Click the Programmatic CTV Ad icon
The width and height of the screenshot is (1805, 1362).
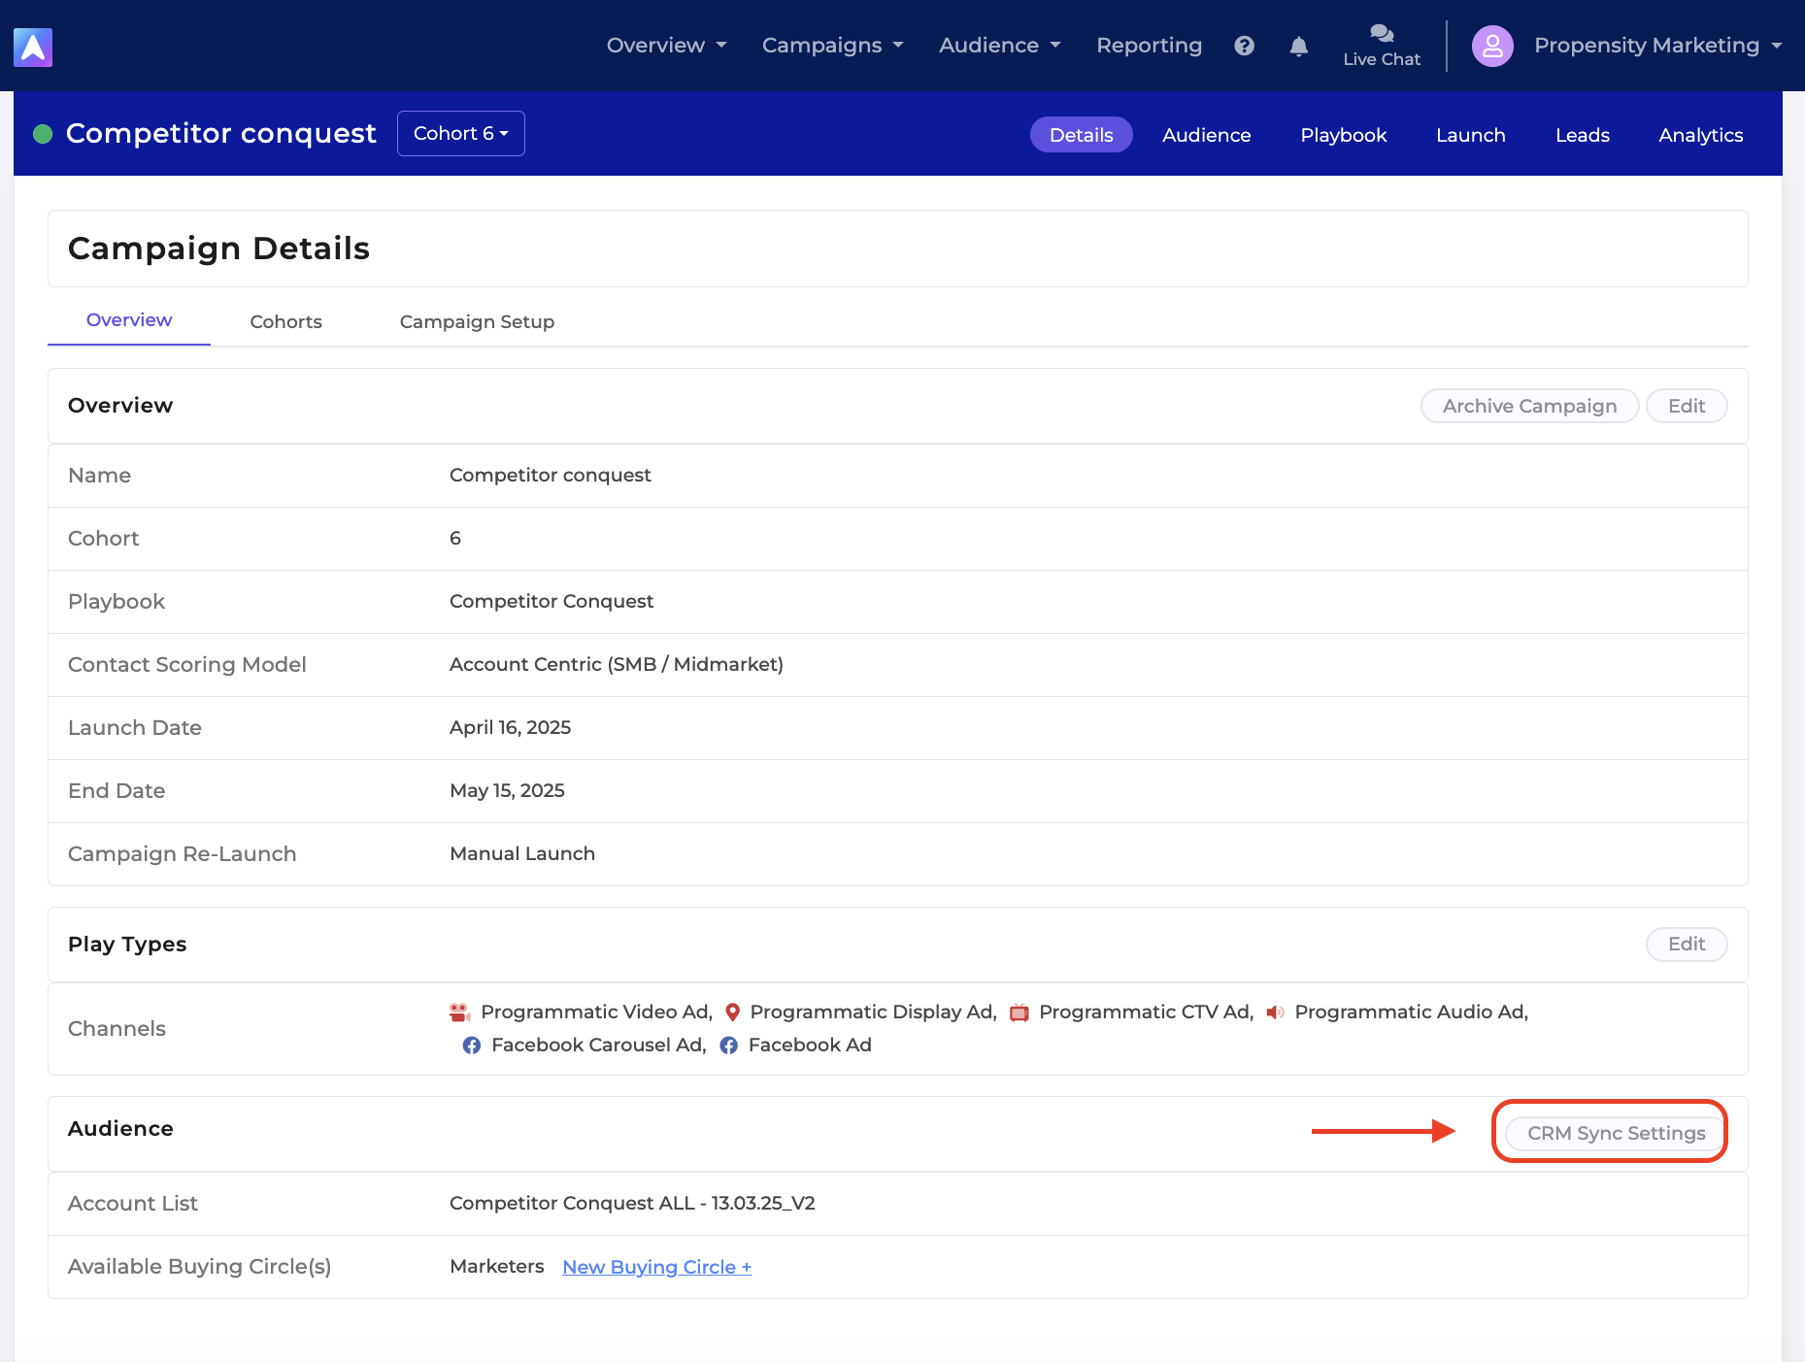(x=1019, y=1013)
